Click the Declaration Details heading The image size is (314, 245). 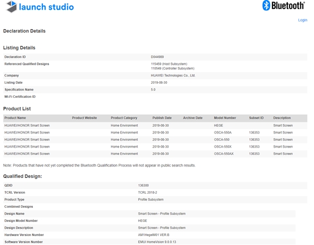(x=24, y=31)
